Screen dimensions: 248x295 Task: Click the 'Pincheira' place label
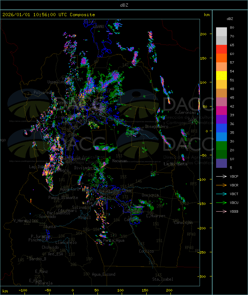38,240
